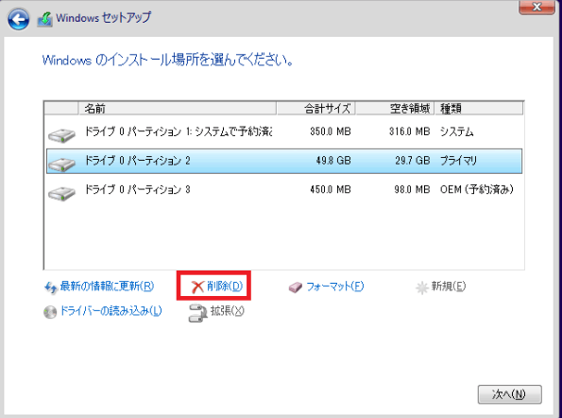562x418 pixels.
Task: Sort by the 空き領域 column header
Action: [395, 109]
